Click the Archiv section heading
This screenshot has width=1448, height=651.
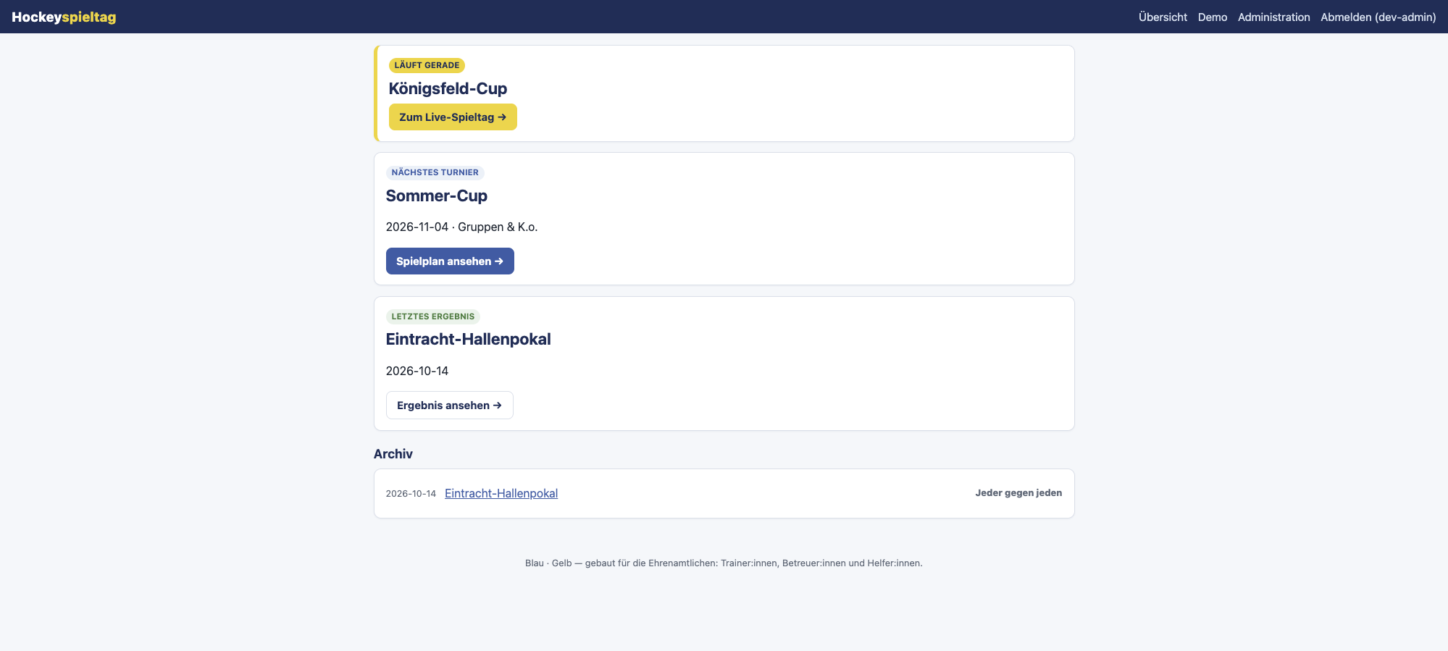point(393,454)
